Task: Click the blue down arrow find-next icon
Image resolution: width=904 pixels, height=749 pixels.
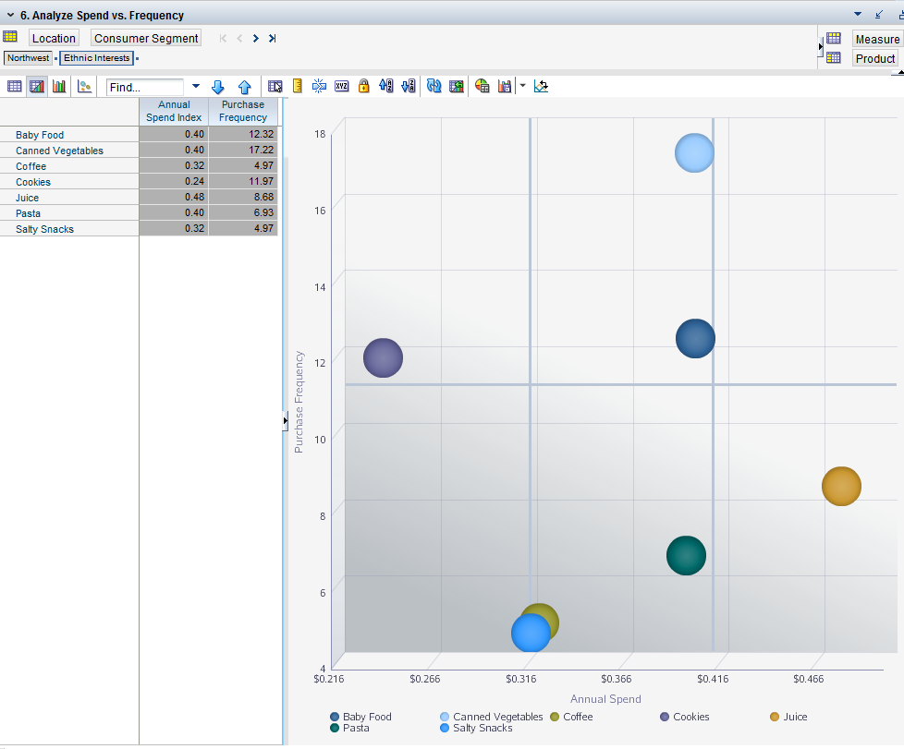Action: pyautogui.click(x=218, y=87)
